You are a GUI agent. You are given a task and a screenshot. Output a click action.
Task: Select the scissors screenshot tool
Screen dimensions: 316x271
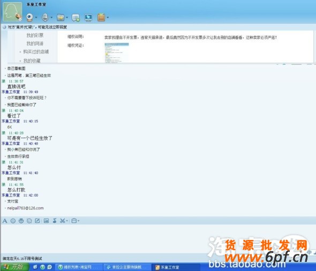[62, 221]
